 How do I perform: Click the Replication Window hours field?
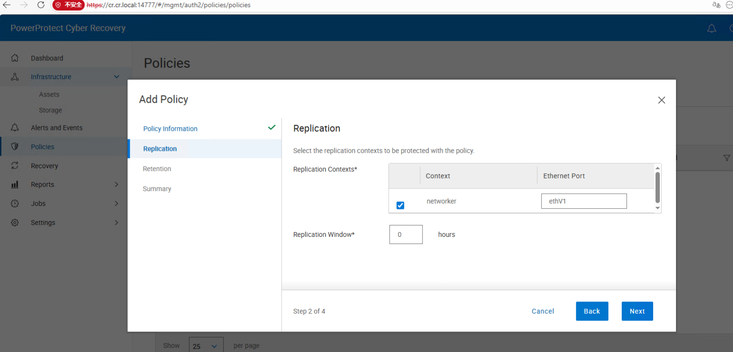tap(405, 235)
